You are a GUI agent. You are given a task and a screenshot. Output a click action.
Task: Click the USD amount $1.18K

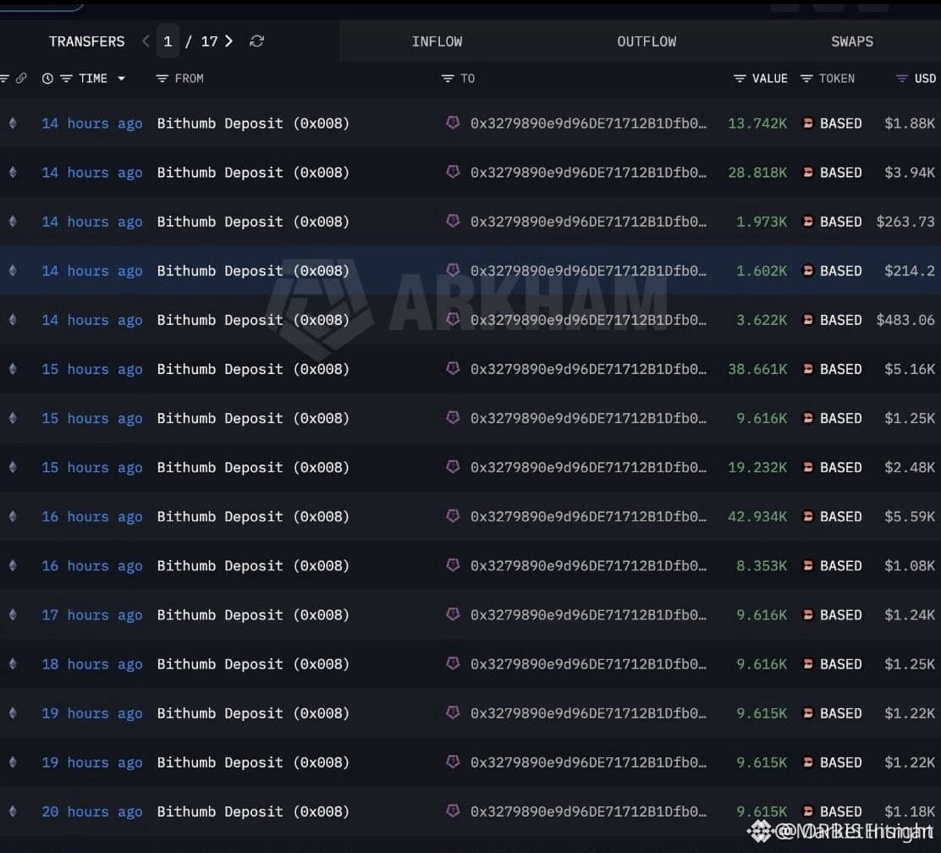click(910, 812)
